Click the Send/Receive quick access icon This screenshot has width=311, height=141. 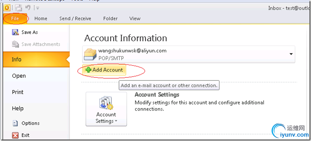click(x=19, y=8)
